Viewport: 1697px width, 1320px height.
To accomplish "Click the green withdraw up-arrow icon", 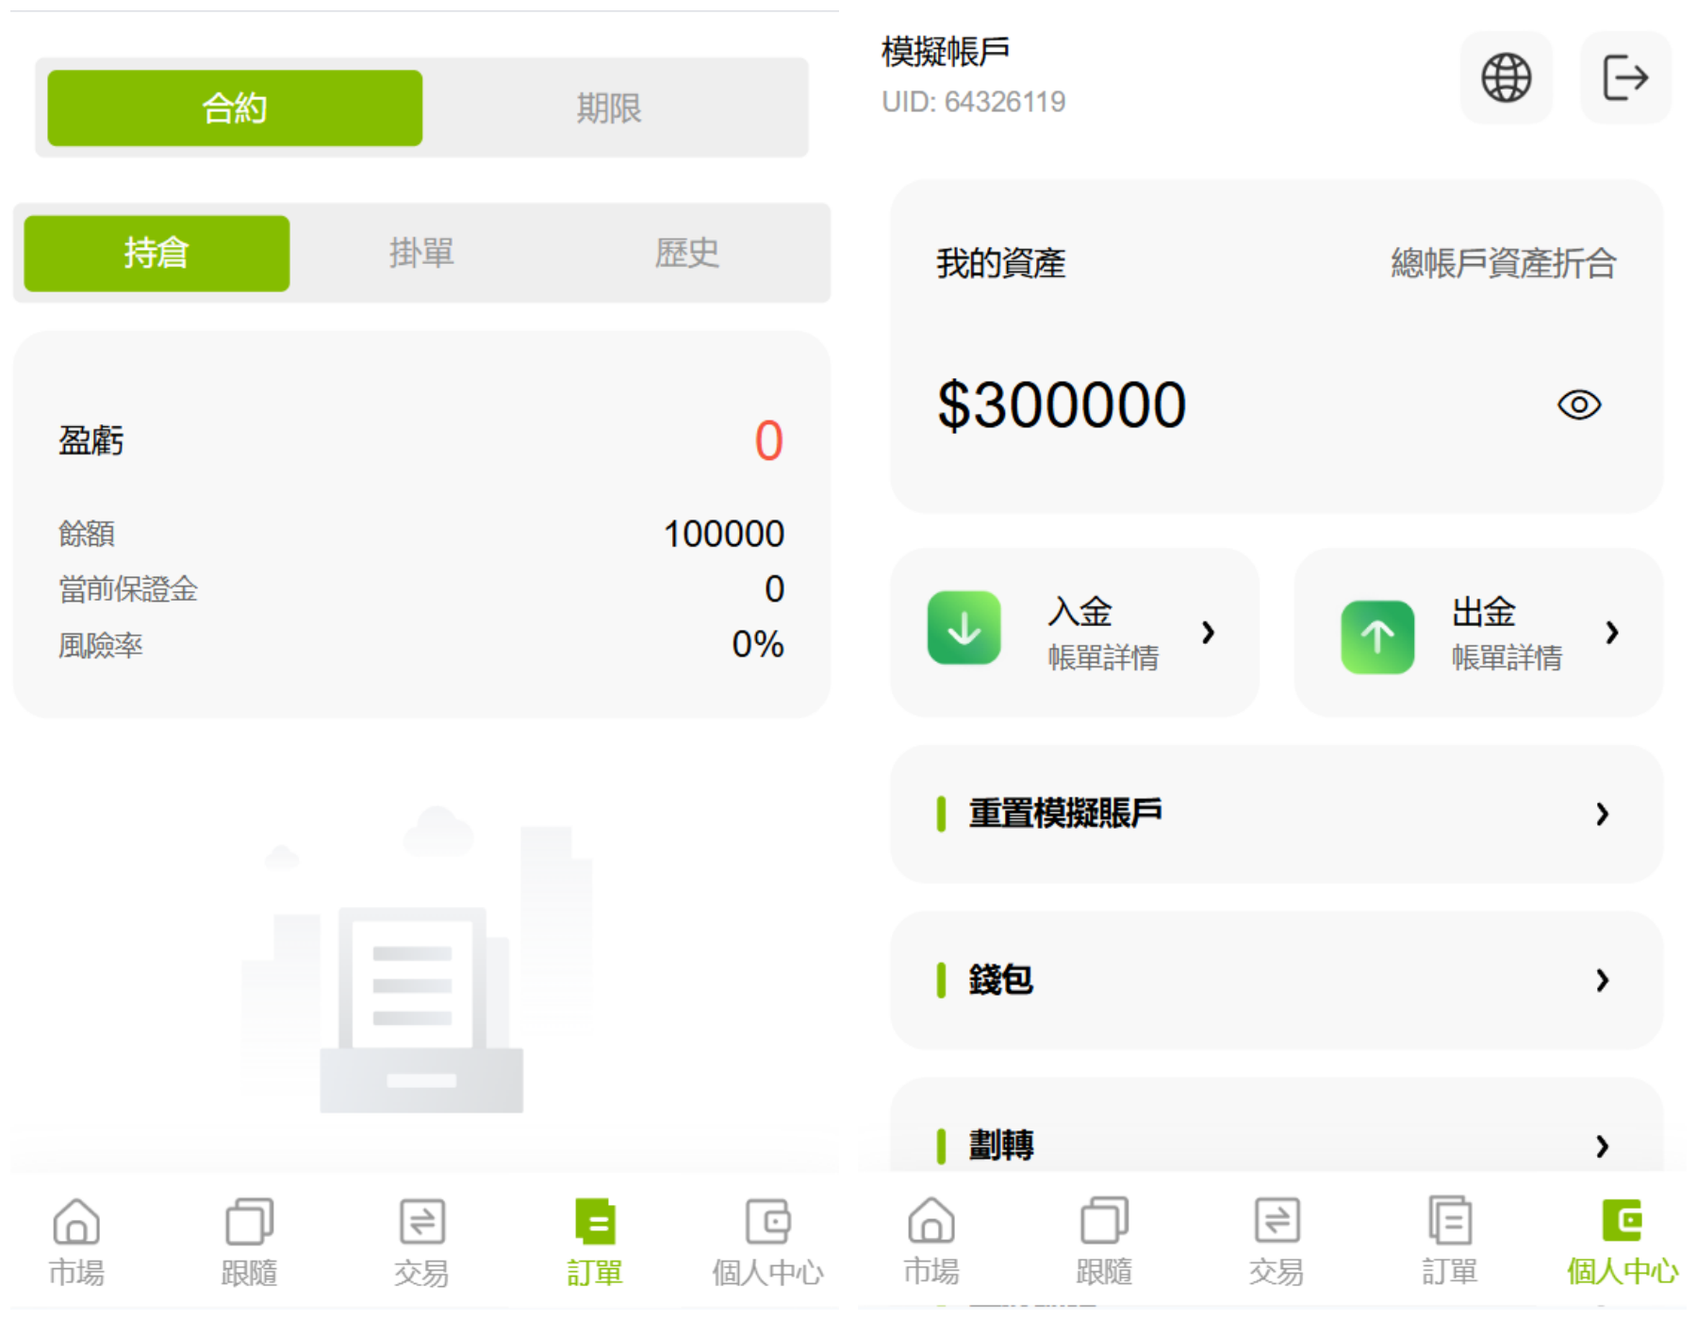I will [x=1376, y=635].
